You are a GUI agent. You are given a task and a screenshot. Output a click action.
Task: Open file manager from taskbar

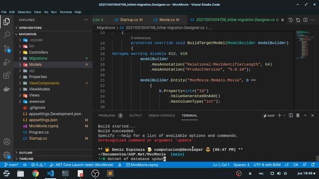(x=20, y=174)
